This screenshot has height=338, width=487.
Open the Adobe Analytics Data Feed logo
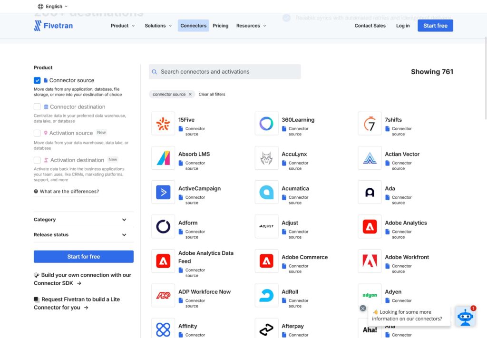[163, 261]
